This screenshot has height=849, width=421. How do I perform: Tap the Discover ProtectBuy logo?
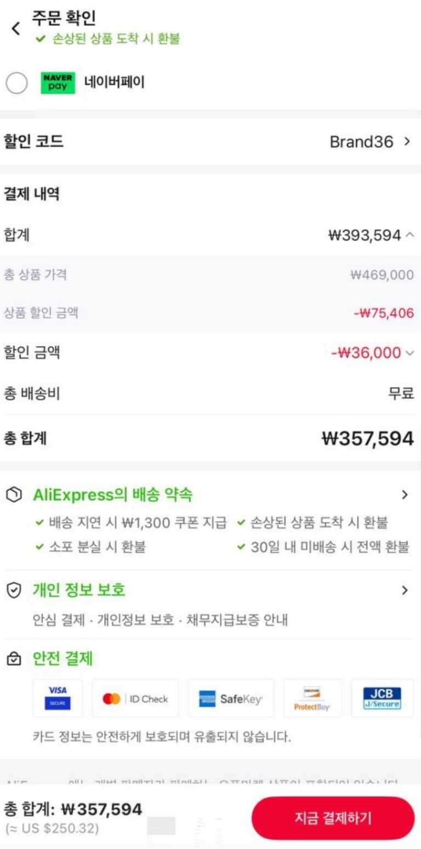[x=312, y=699]
